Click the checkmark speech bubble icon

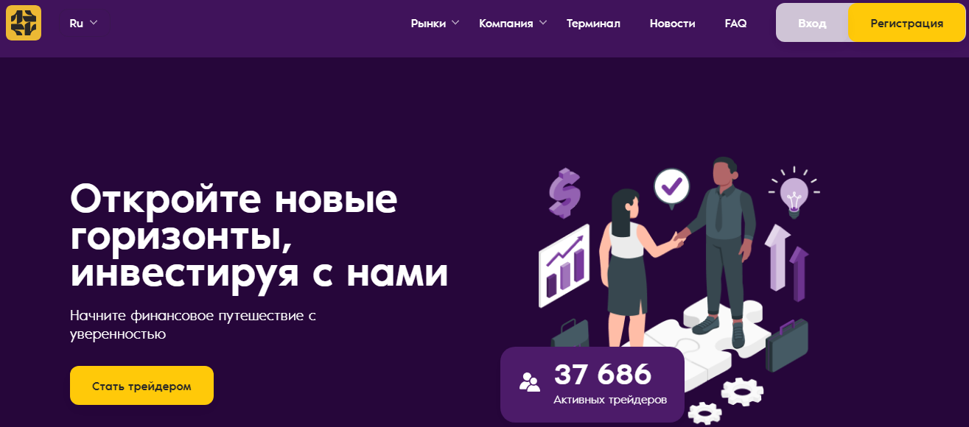671,188
